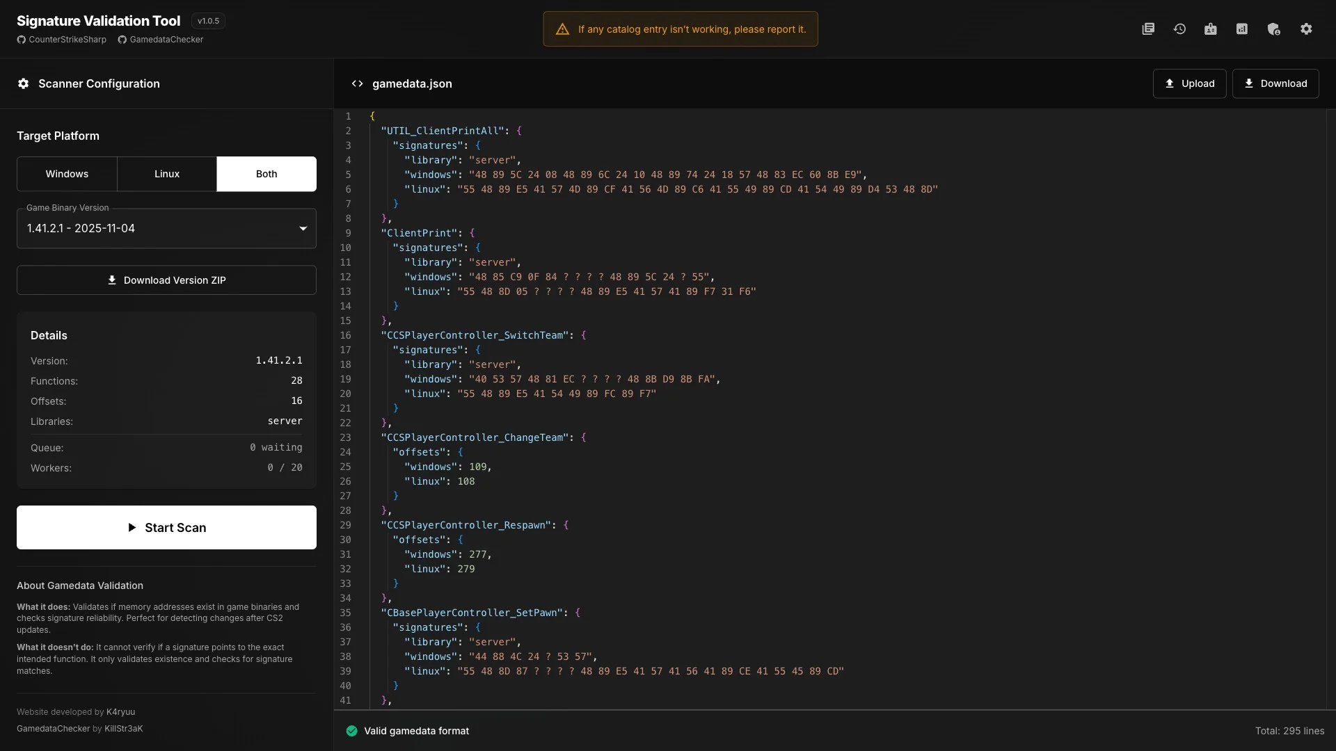Screen dimensions: 1336x751
Task: Click the catalog entry report notice text
Action: coord(692,29)
